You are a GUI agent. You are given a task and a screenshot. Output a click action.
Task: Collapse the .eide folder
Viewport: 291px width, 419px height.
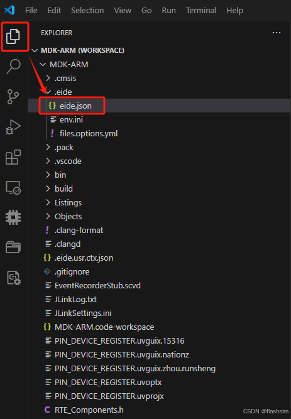tap(159, 92)
